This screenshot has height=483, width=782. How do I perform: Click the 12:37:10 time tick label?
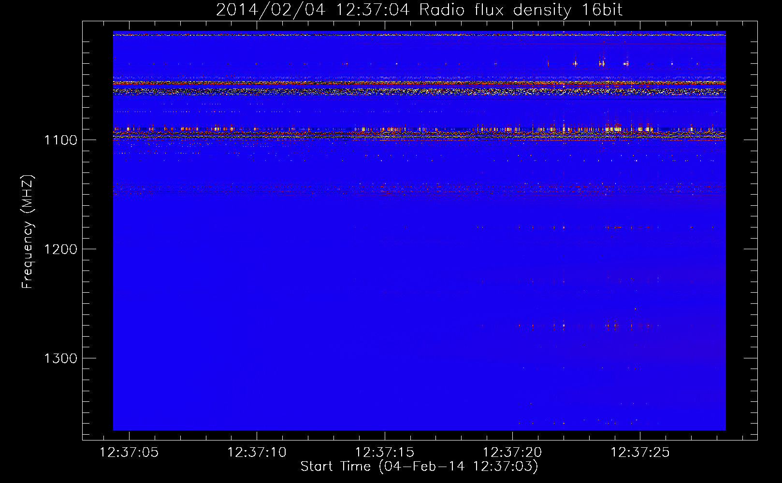coord(257,453)
